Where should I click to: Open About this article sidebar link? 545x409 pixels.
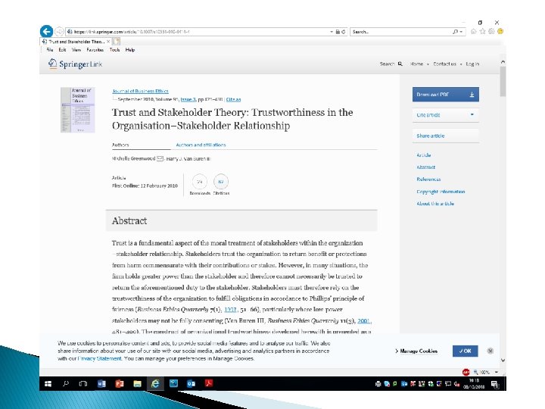(435, 204)
